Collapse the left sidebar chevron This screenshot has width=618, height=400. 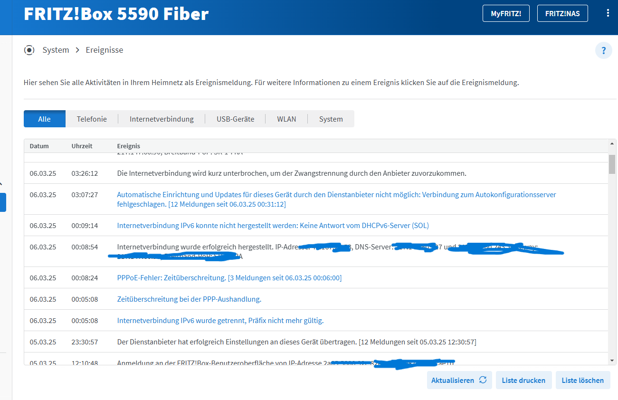1,183
